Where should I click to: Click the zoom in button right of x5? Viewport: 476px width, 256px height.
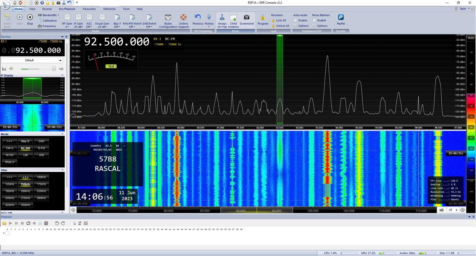(x=463, y=210)
